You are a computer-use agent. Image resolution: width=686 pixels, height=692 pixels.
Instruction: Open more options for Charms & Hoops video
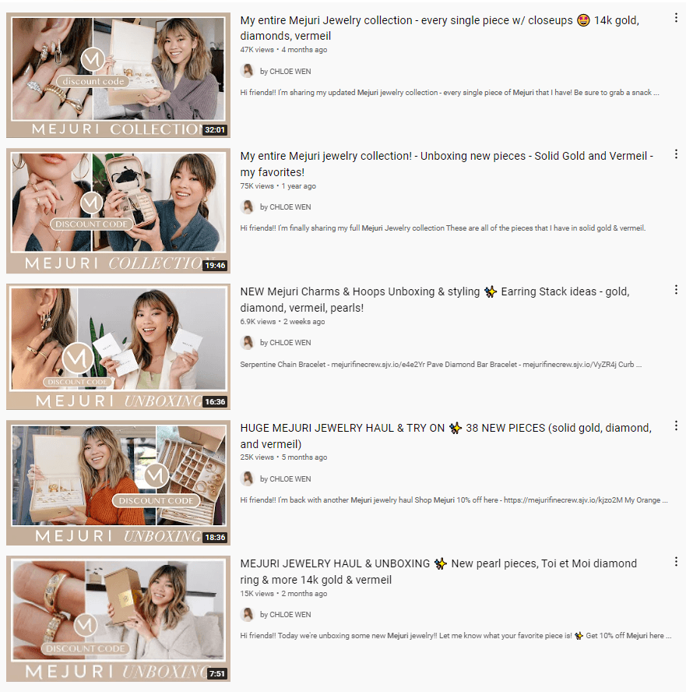(676, 290)
